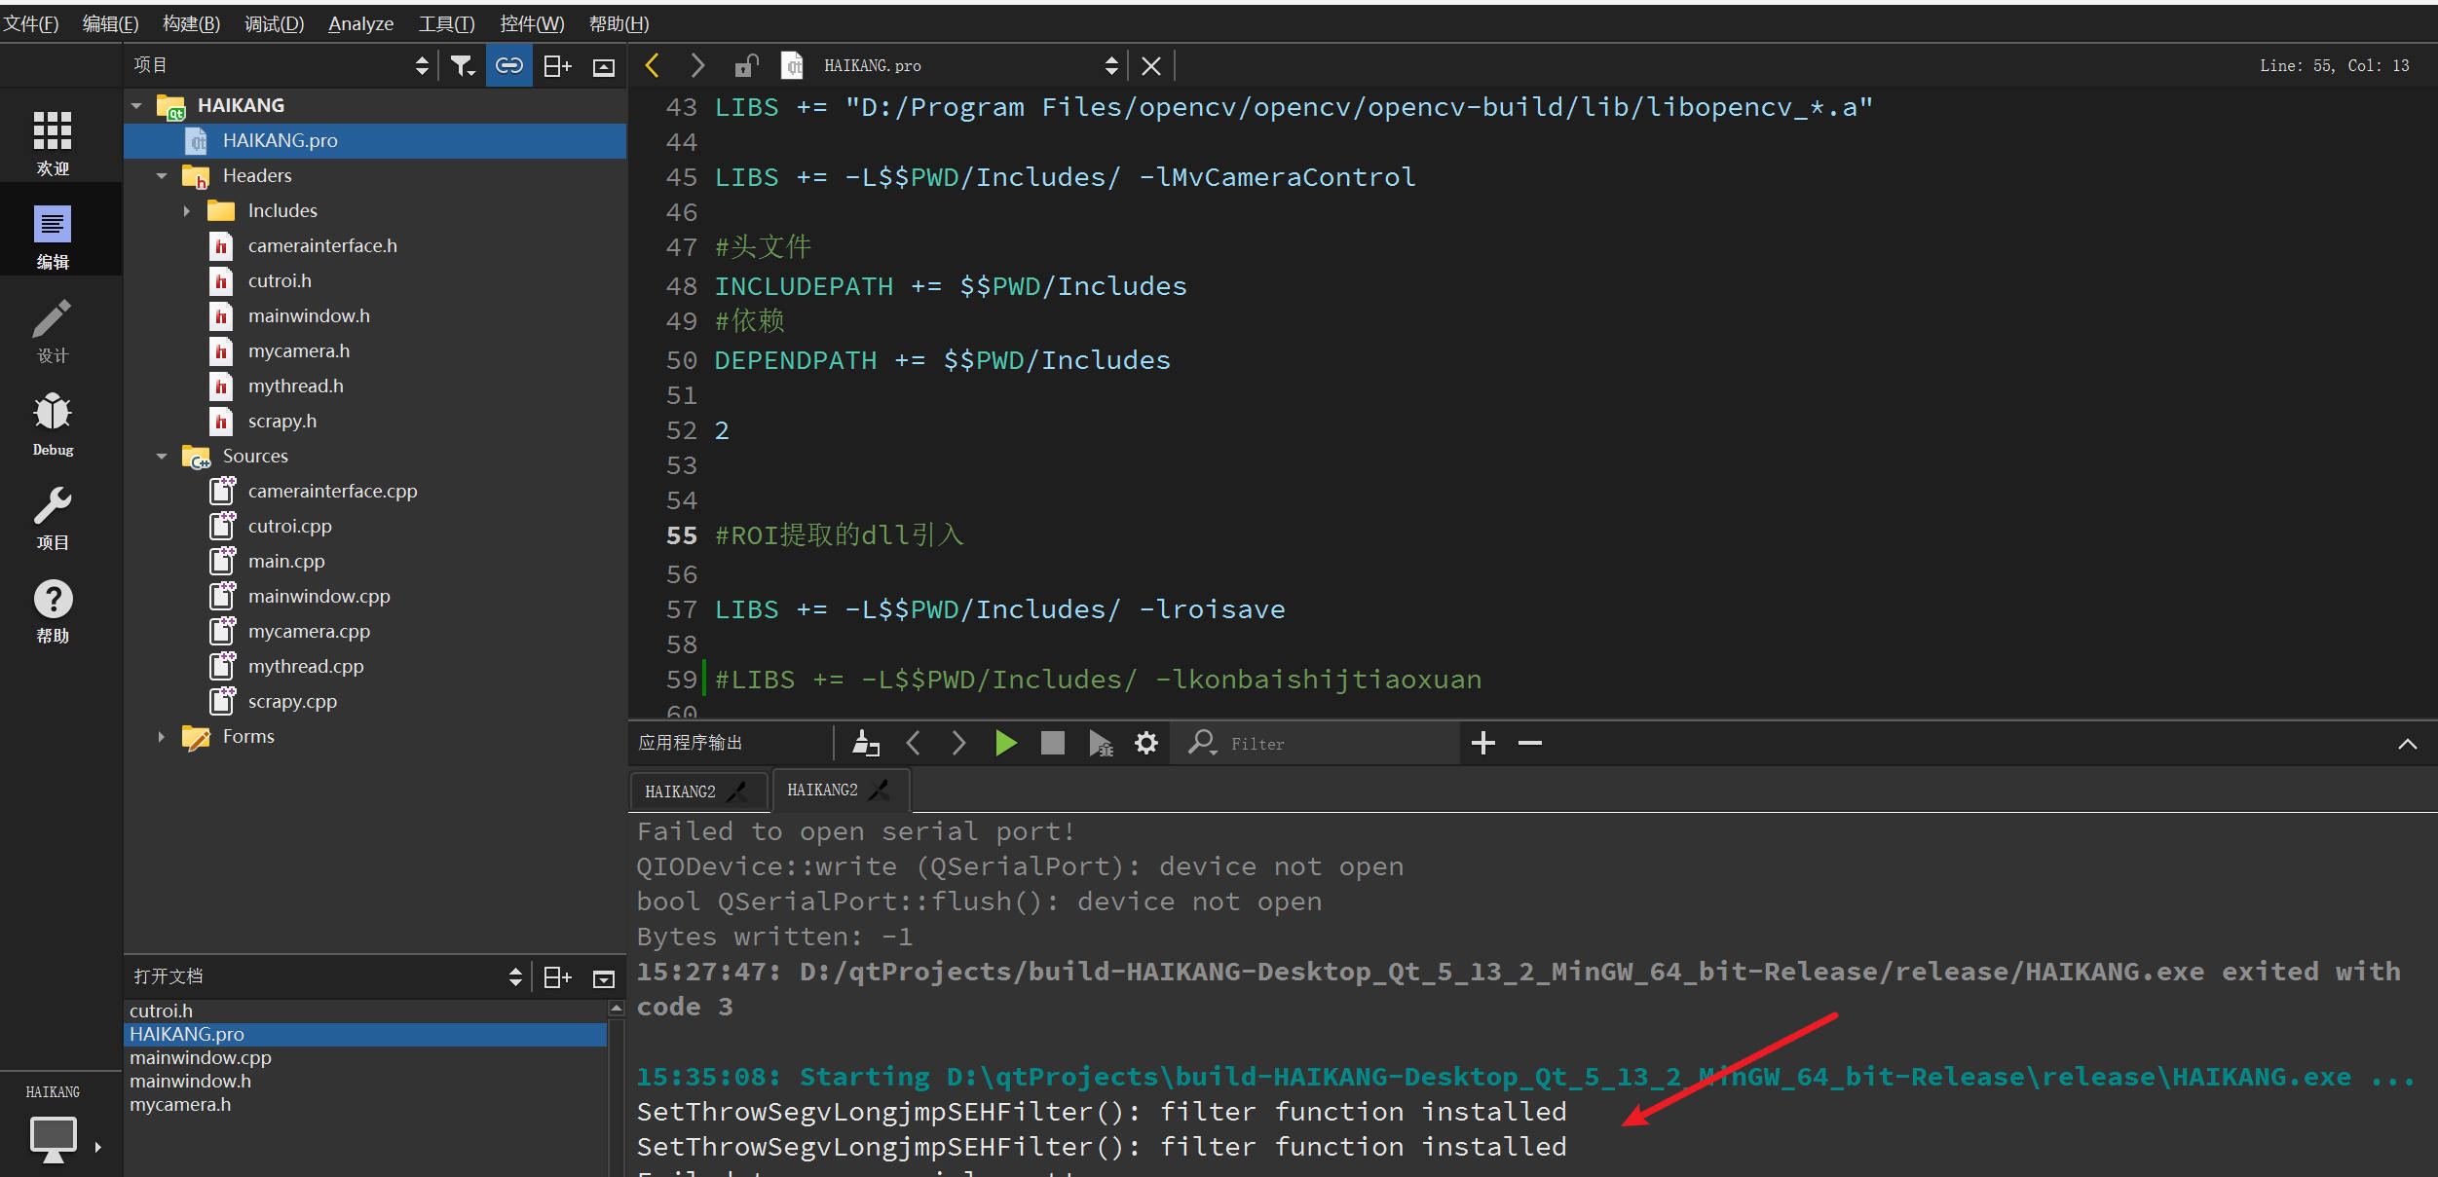Close the projects sidebar pane
2438x1177 pixels.
click(x=604, y=66)
